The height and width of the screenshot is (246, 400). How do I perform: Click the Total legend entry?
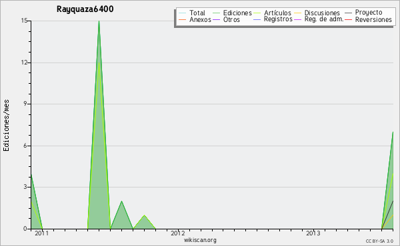click(x=197, y=13)
